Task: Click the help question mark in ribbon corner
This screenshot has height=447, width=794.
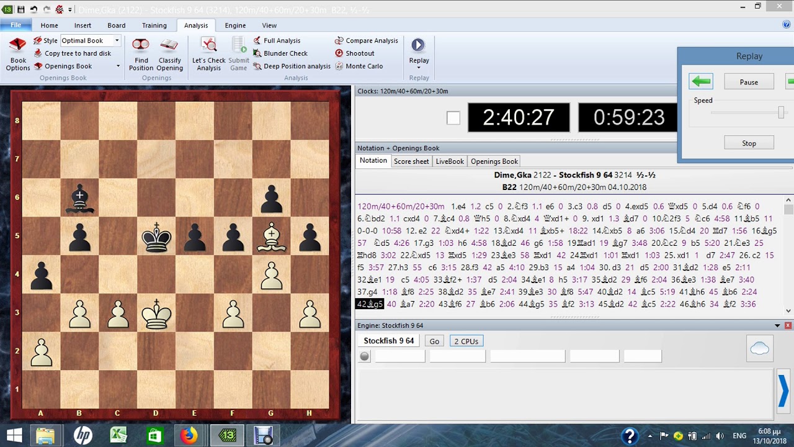Action: tap(787, 25)
